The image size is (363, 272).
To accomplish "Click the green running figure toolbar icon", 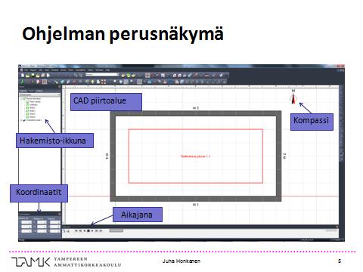I will [x=22, y=82].
